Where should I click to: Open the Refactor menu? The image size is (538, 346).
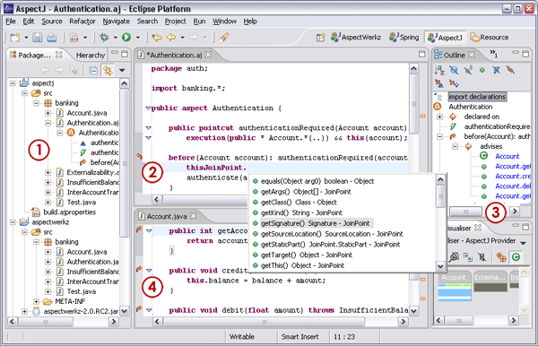82,22
